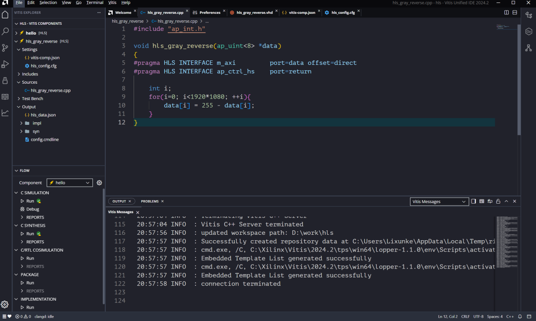Viewport: 536px width, 321px height.
Task: Run C Simulation
Action: 30,201
